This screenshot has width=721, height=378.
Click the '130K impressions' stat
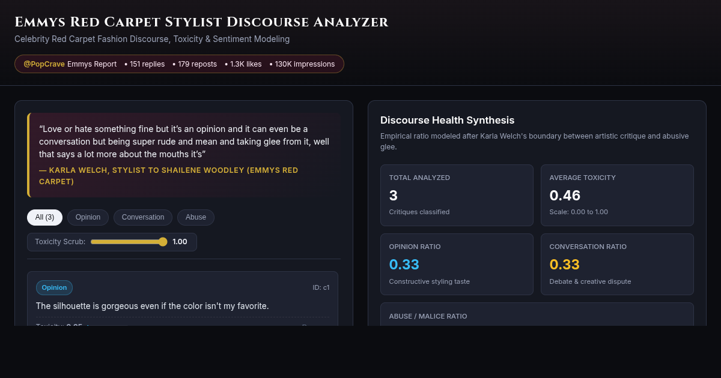(302, 64)
